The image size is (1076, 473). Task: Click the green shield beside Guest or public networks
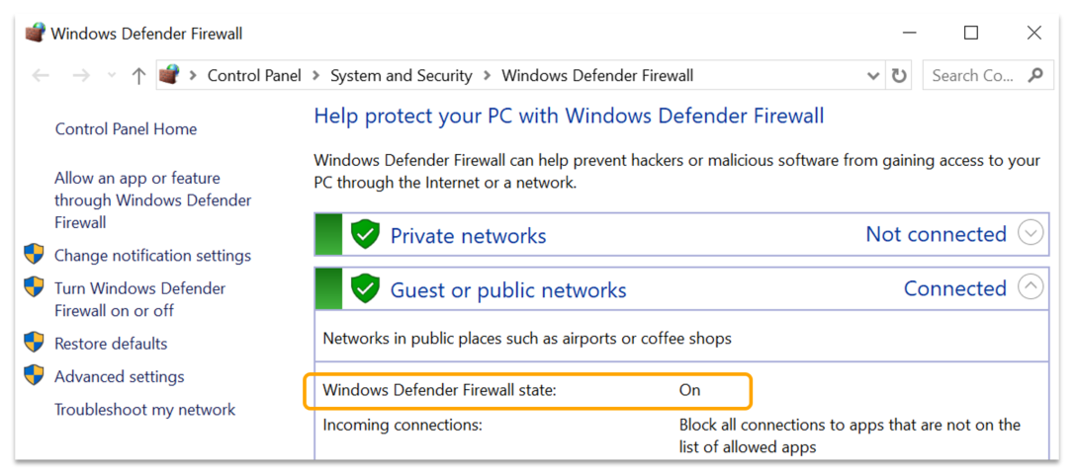coord(365,289)
